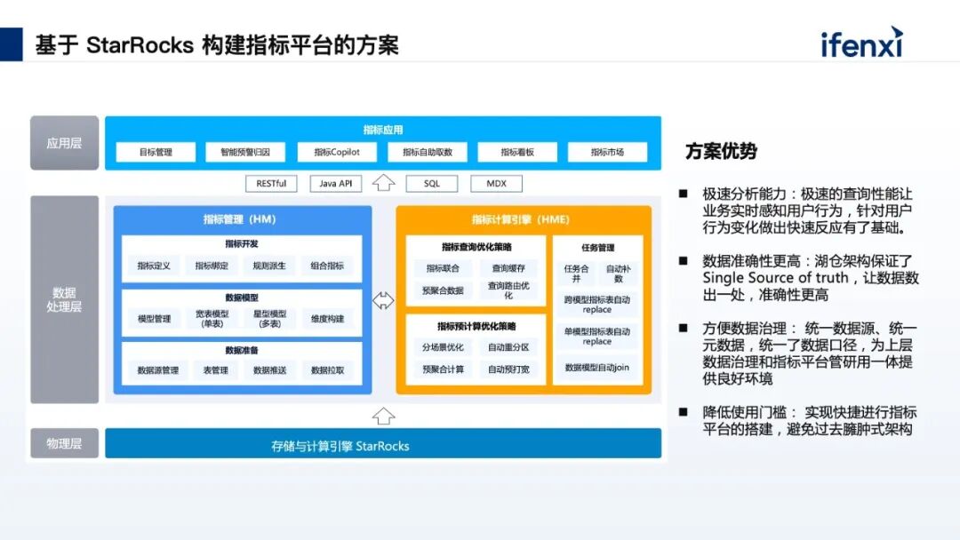This screenshot has width=960, height=540.
Task: Select the 指标定义 box
Action: tap(154, 266)
